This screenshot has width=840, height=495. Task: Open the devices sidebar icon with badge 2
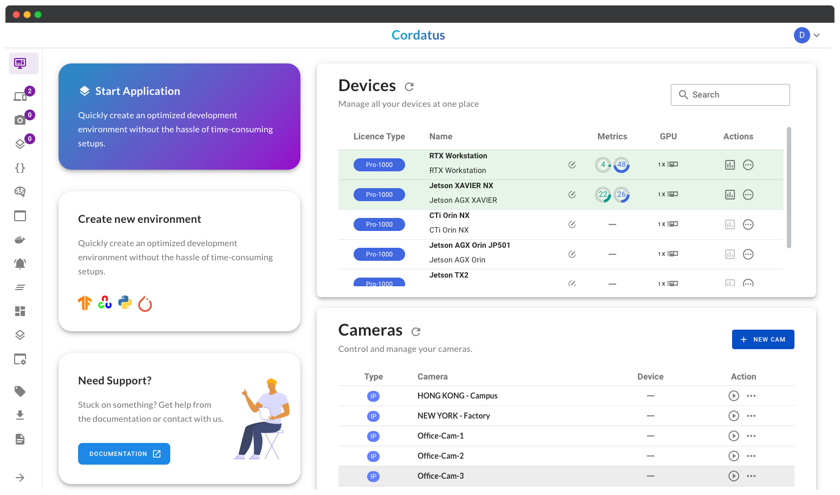pos(20,97)
